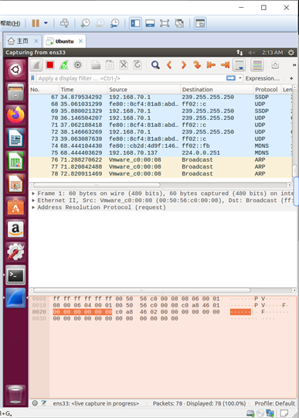This screenshot has height=418, width=299.
Task: Open Ubuntu Dash from launcher
Action: click(15, 70)
